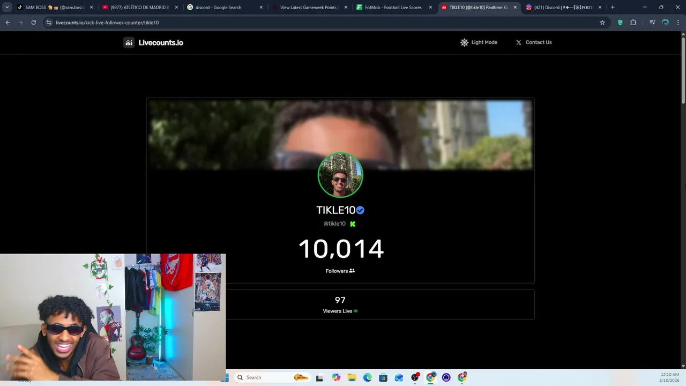Go back to the previous page

[8, 23]
